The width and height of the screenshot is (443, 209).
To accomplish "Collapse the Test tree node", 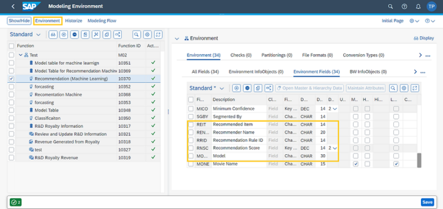I will pos(21,55).
